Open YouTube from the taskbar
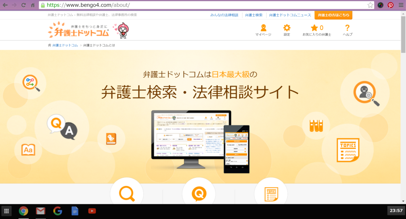 (x=92, y=211)
